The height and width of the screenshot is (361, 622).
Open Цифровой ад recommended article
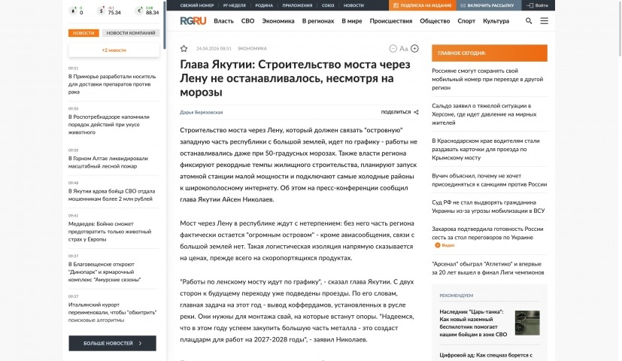tap(486, 356)
